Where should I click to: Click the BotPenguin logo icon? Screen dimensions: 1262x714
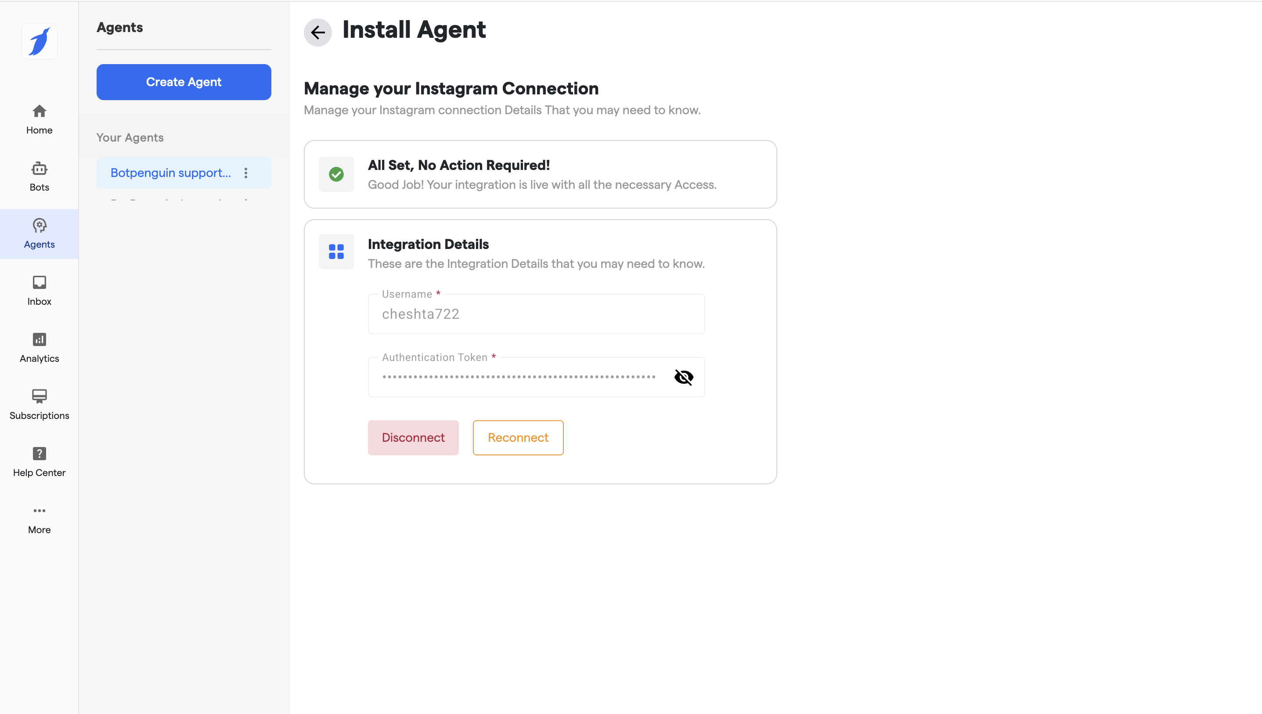click(39, 42)
